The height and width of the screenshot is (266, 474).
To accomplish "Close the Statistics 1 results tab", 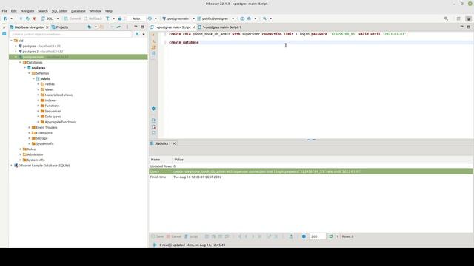I will pos(174,143).
